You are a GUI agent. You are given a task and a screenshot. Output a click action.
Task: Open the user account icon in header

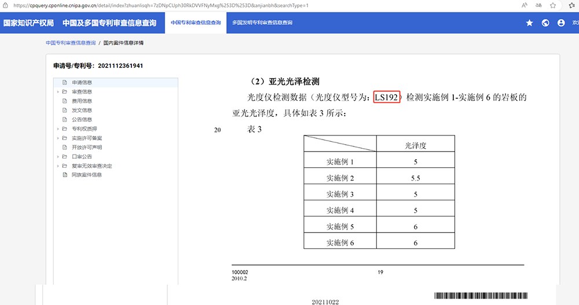[561, 23]
